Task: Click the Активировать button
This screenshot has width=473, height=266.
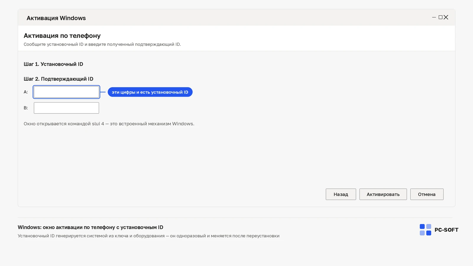Action: point(383,194)
